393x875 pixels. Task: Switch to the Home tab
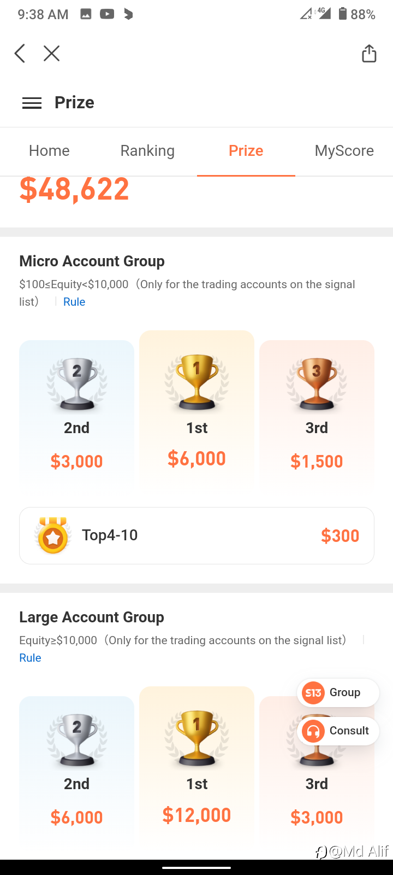click(49, 151)
